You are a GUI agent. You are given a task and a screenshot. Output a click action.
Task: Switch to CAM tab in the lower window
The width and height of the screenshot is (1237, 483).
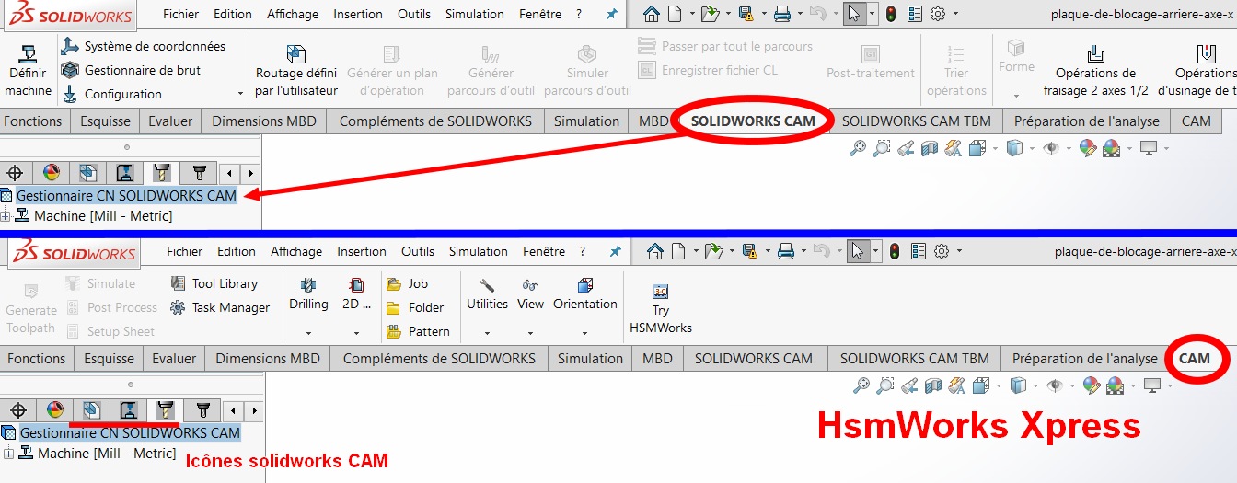1195,358
